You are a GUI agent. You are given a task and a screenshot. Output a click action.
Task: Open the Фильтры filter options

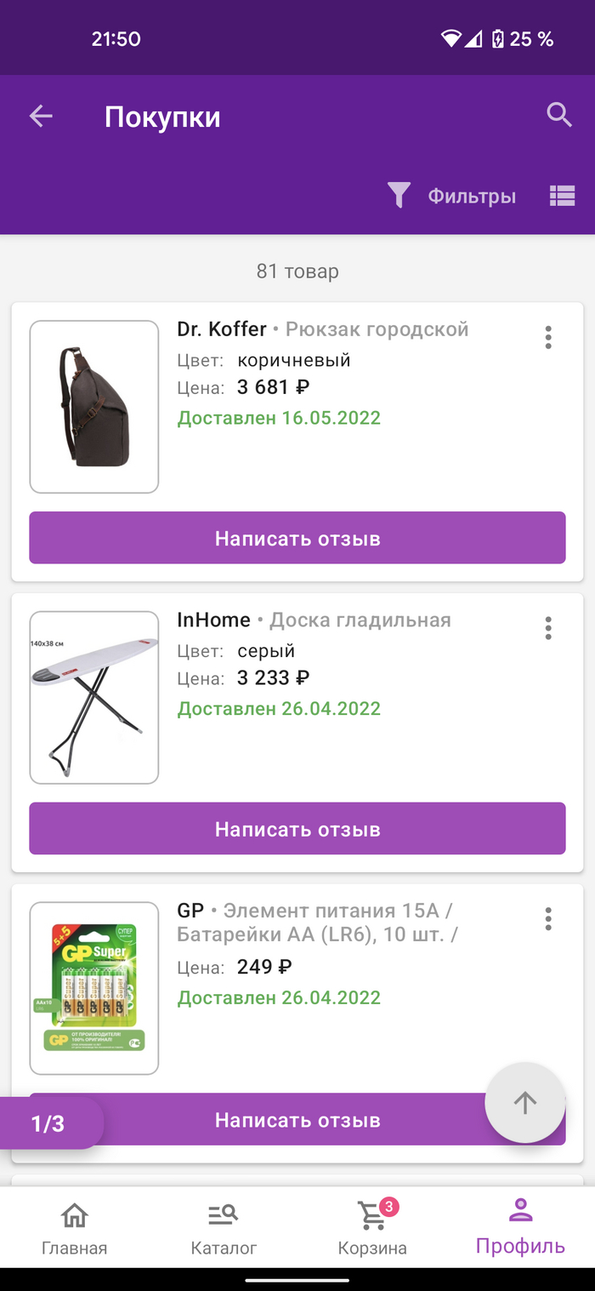tap(452, 196)
